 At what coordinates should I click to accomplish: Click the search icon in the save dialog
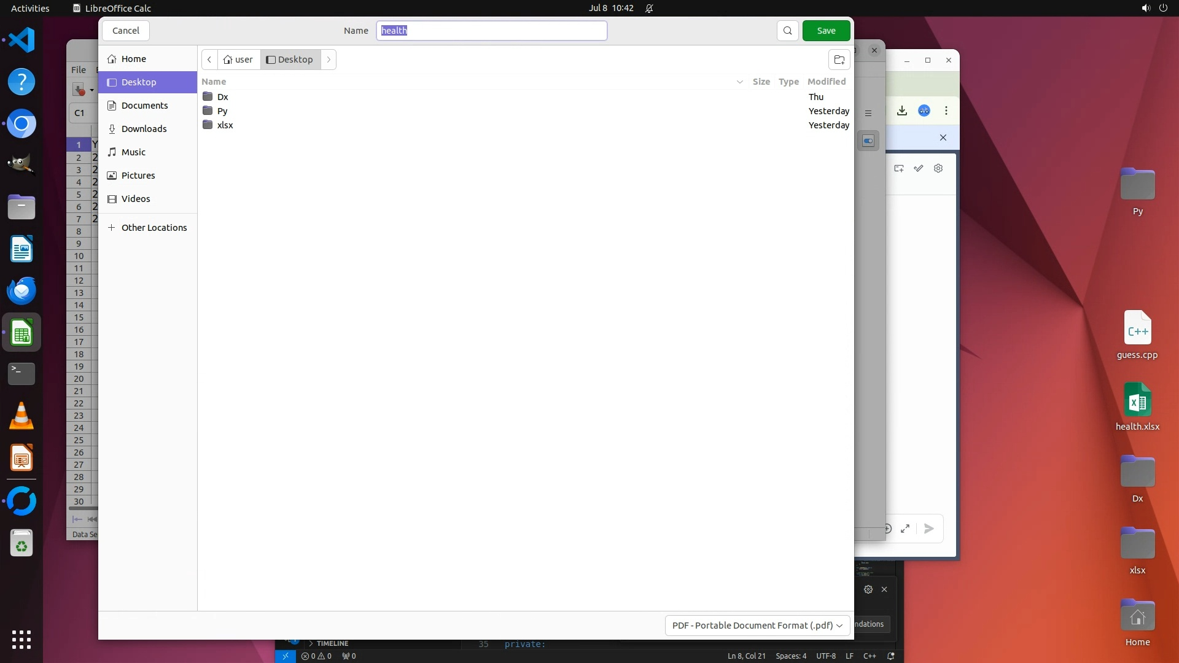click(x=787, y=31)
